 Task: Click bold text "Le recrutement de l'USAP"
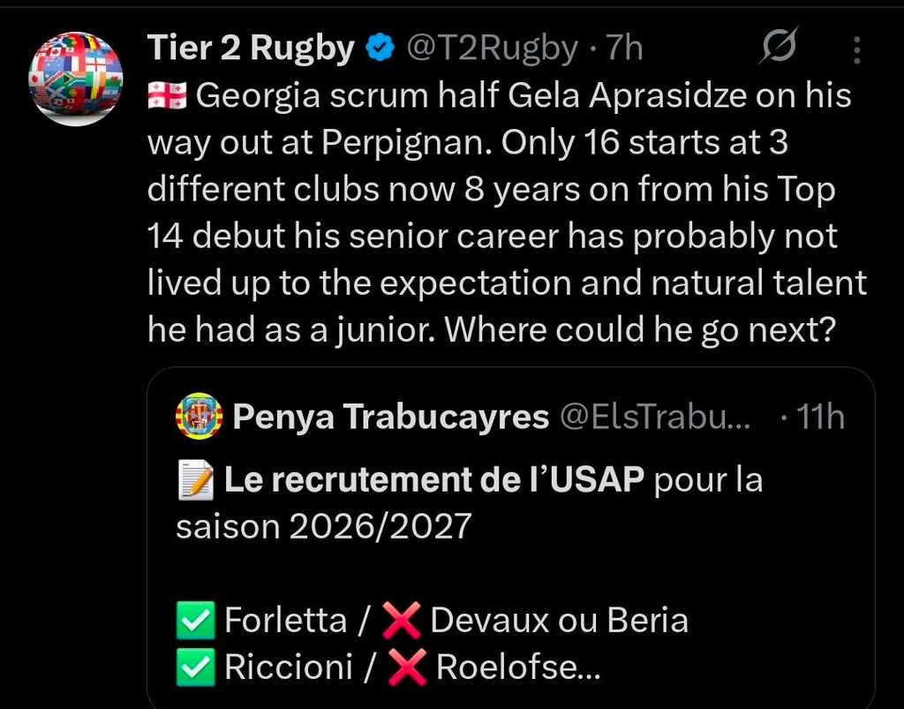(434, 480)
